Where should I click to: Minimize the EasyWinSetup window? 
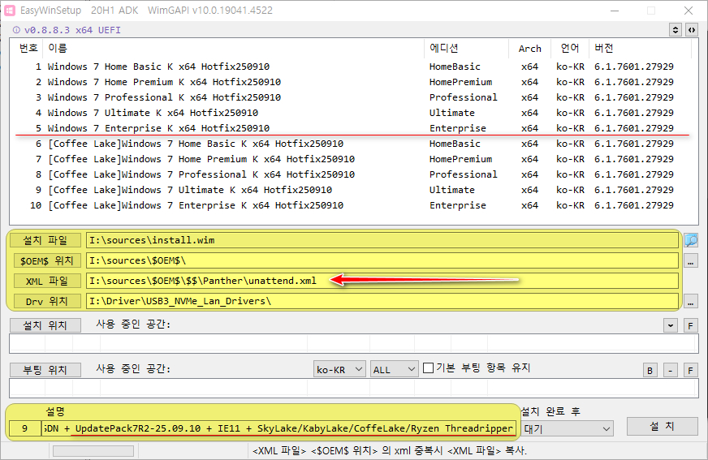click(x=614, y=11)
